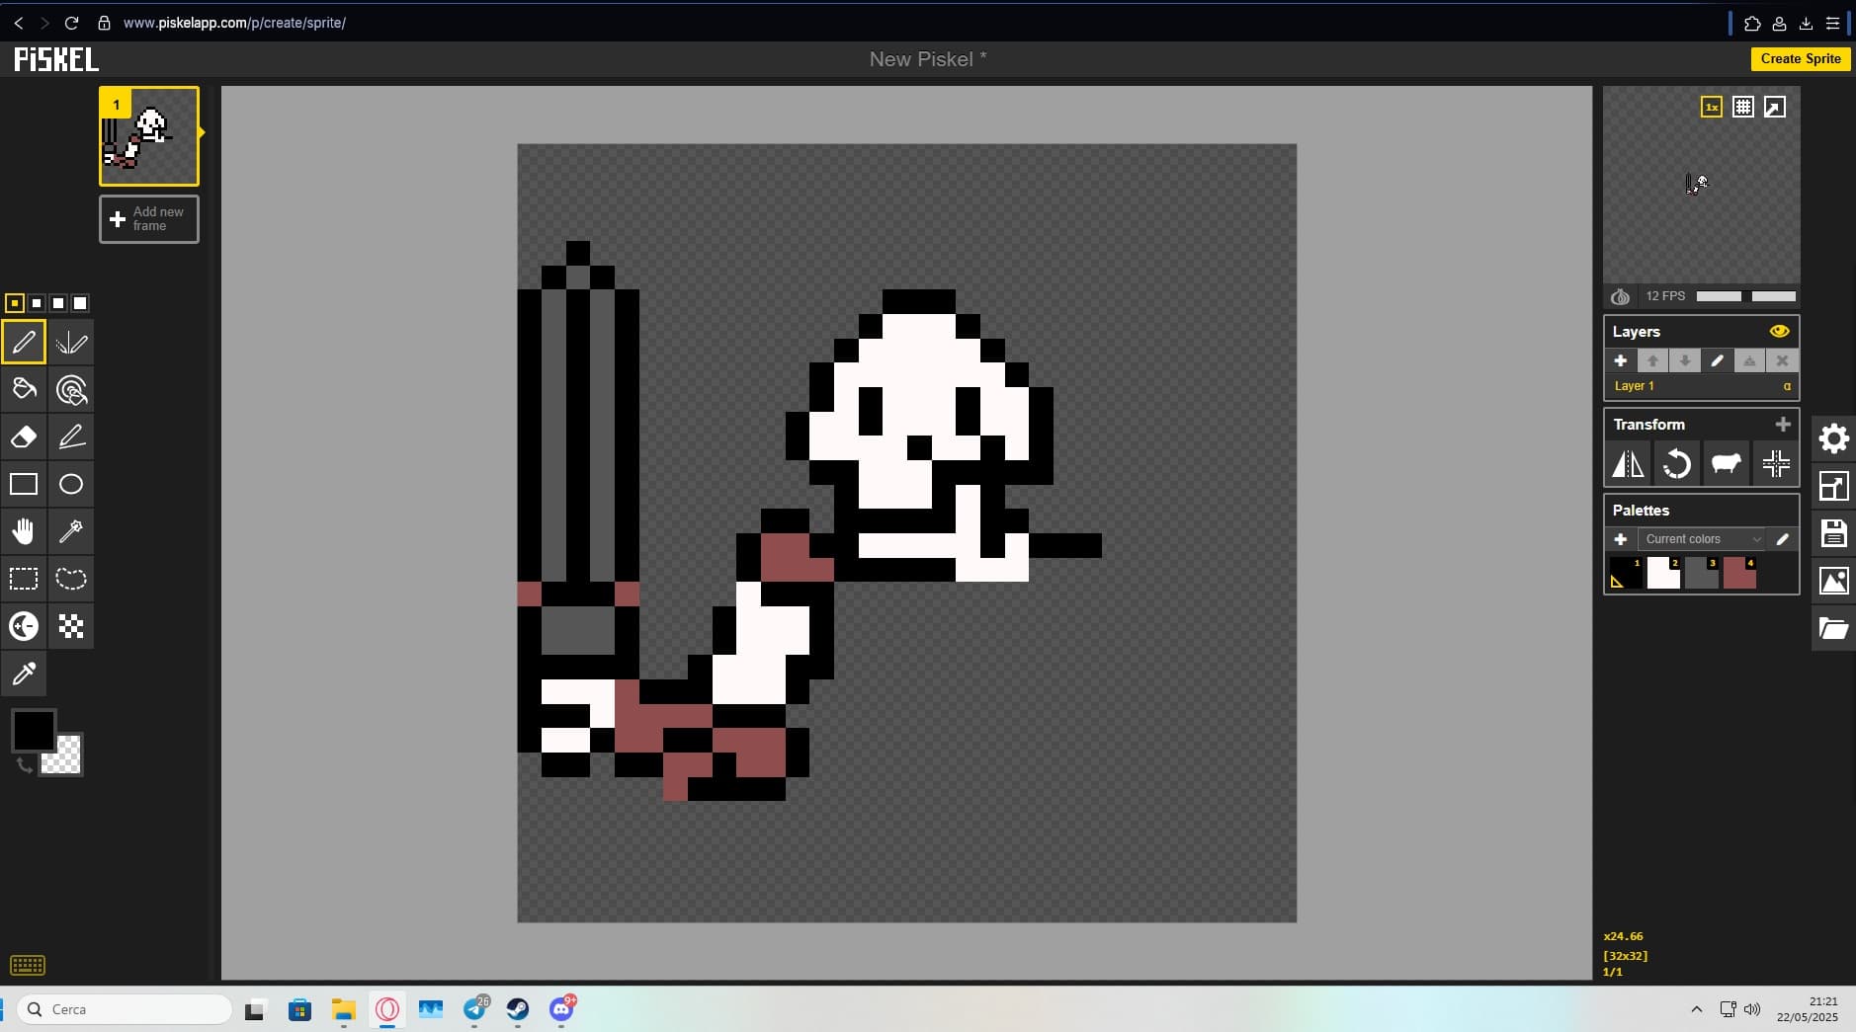Click the Create Sprite button
The height and width of the screenshot is (1032, 1856).
pos(1800,59)
